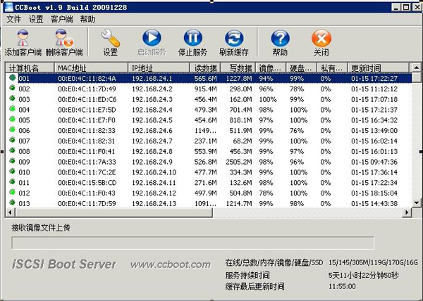Click the green status icon for client 006

[x=13, y=130]
